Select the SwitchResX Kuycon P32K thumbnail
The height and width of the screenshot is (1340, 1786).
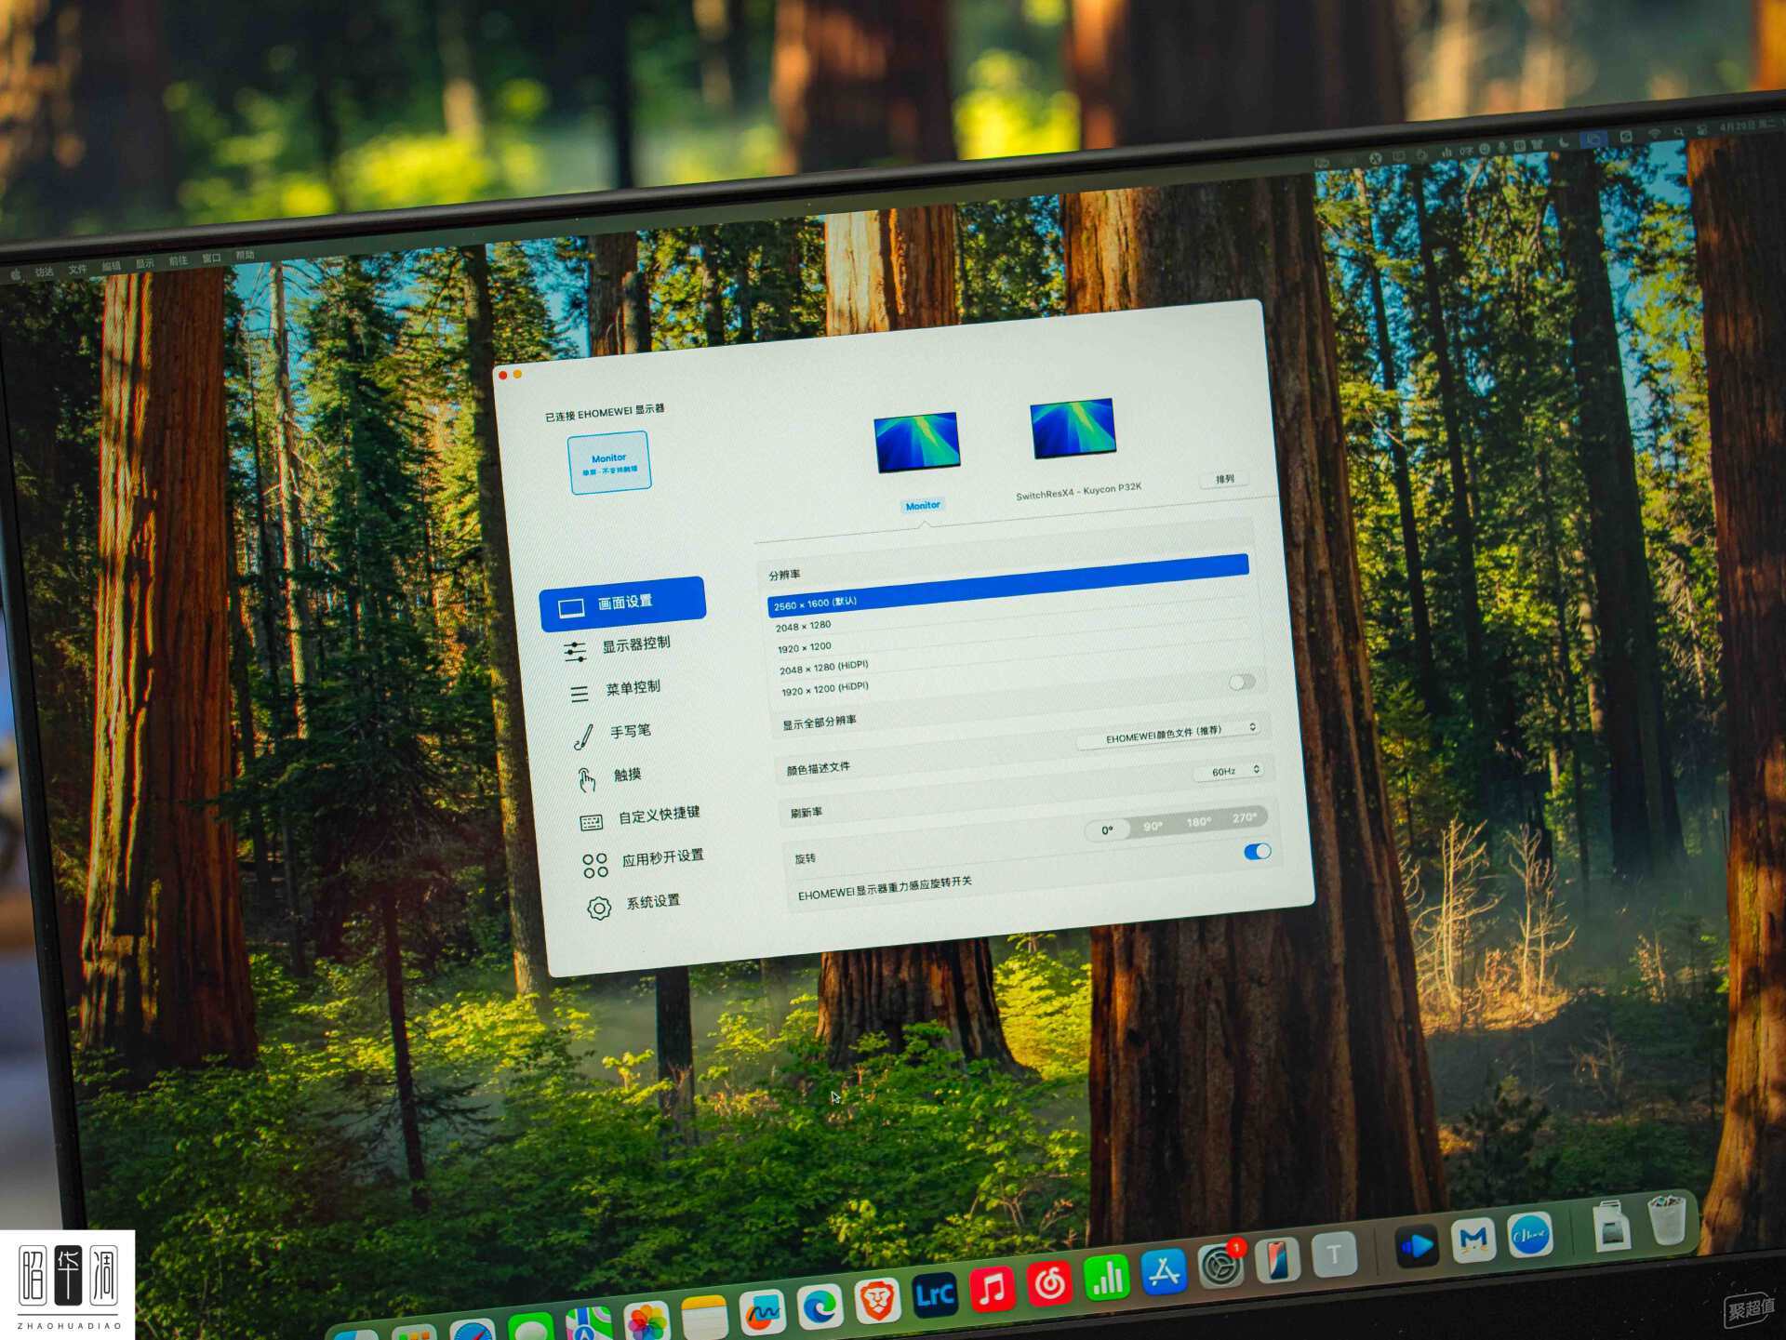point(1073,429)
